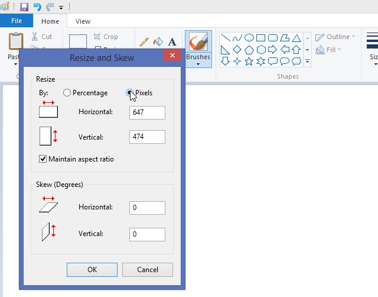
Task: Select the Down arrow shape
Action: tap(225, 61)
